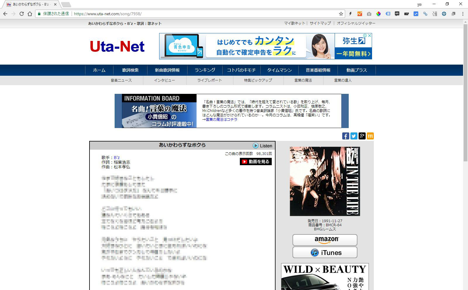Click the chain link extension icon

tap(425, 14)
